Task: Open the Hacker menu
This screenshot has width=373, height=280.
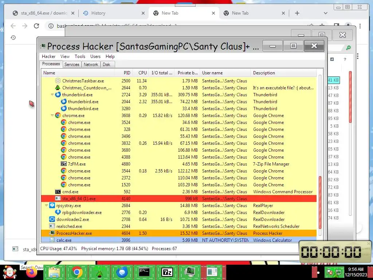Action: click(48, 57)
